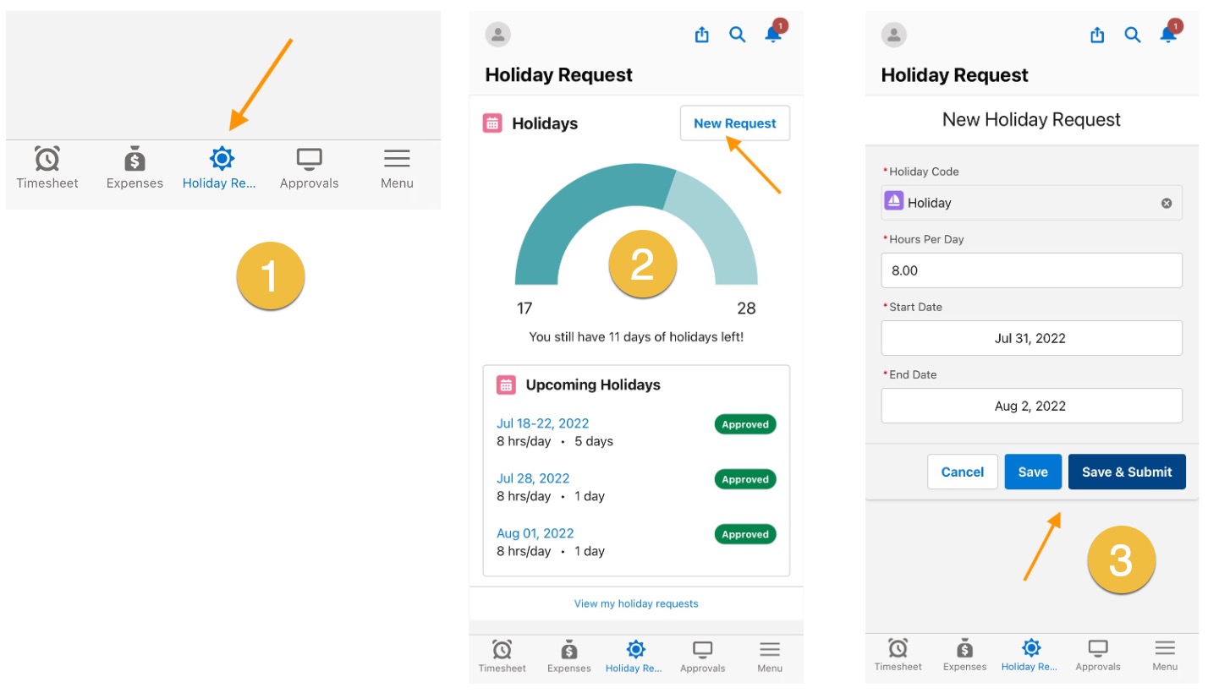Clear the Holiday Code field with the x icon
The image size is (1208, 693).
1166,202
